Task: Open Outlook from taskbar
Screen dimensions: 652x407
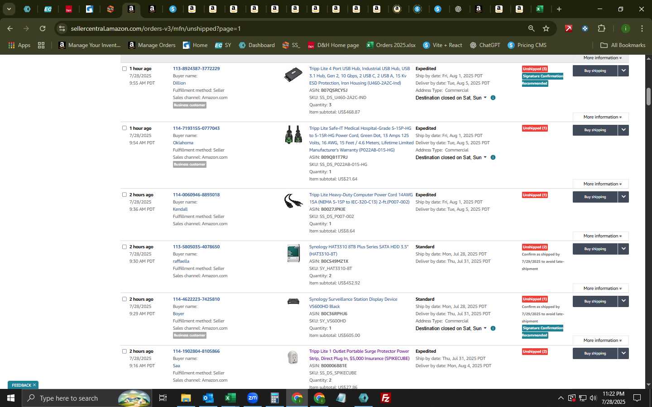Action: tap(208, 398)
